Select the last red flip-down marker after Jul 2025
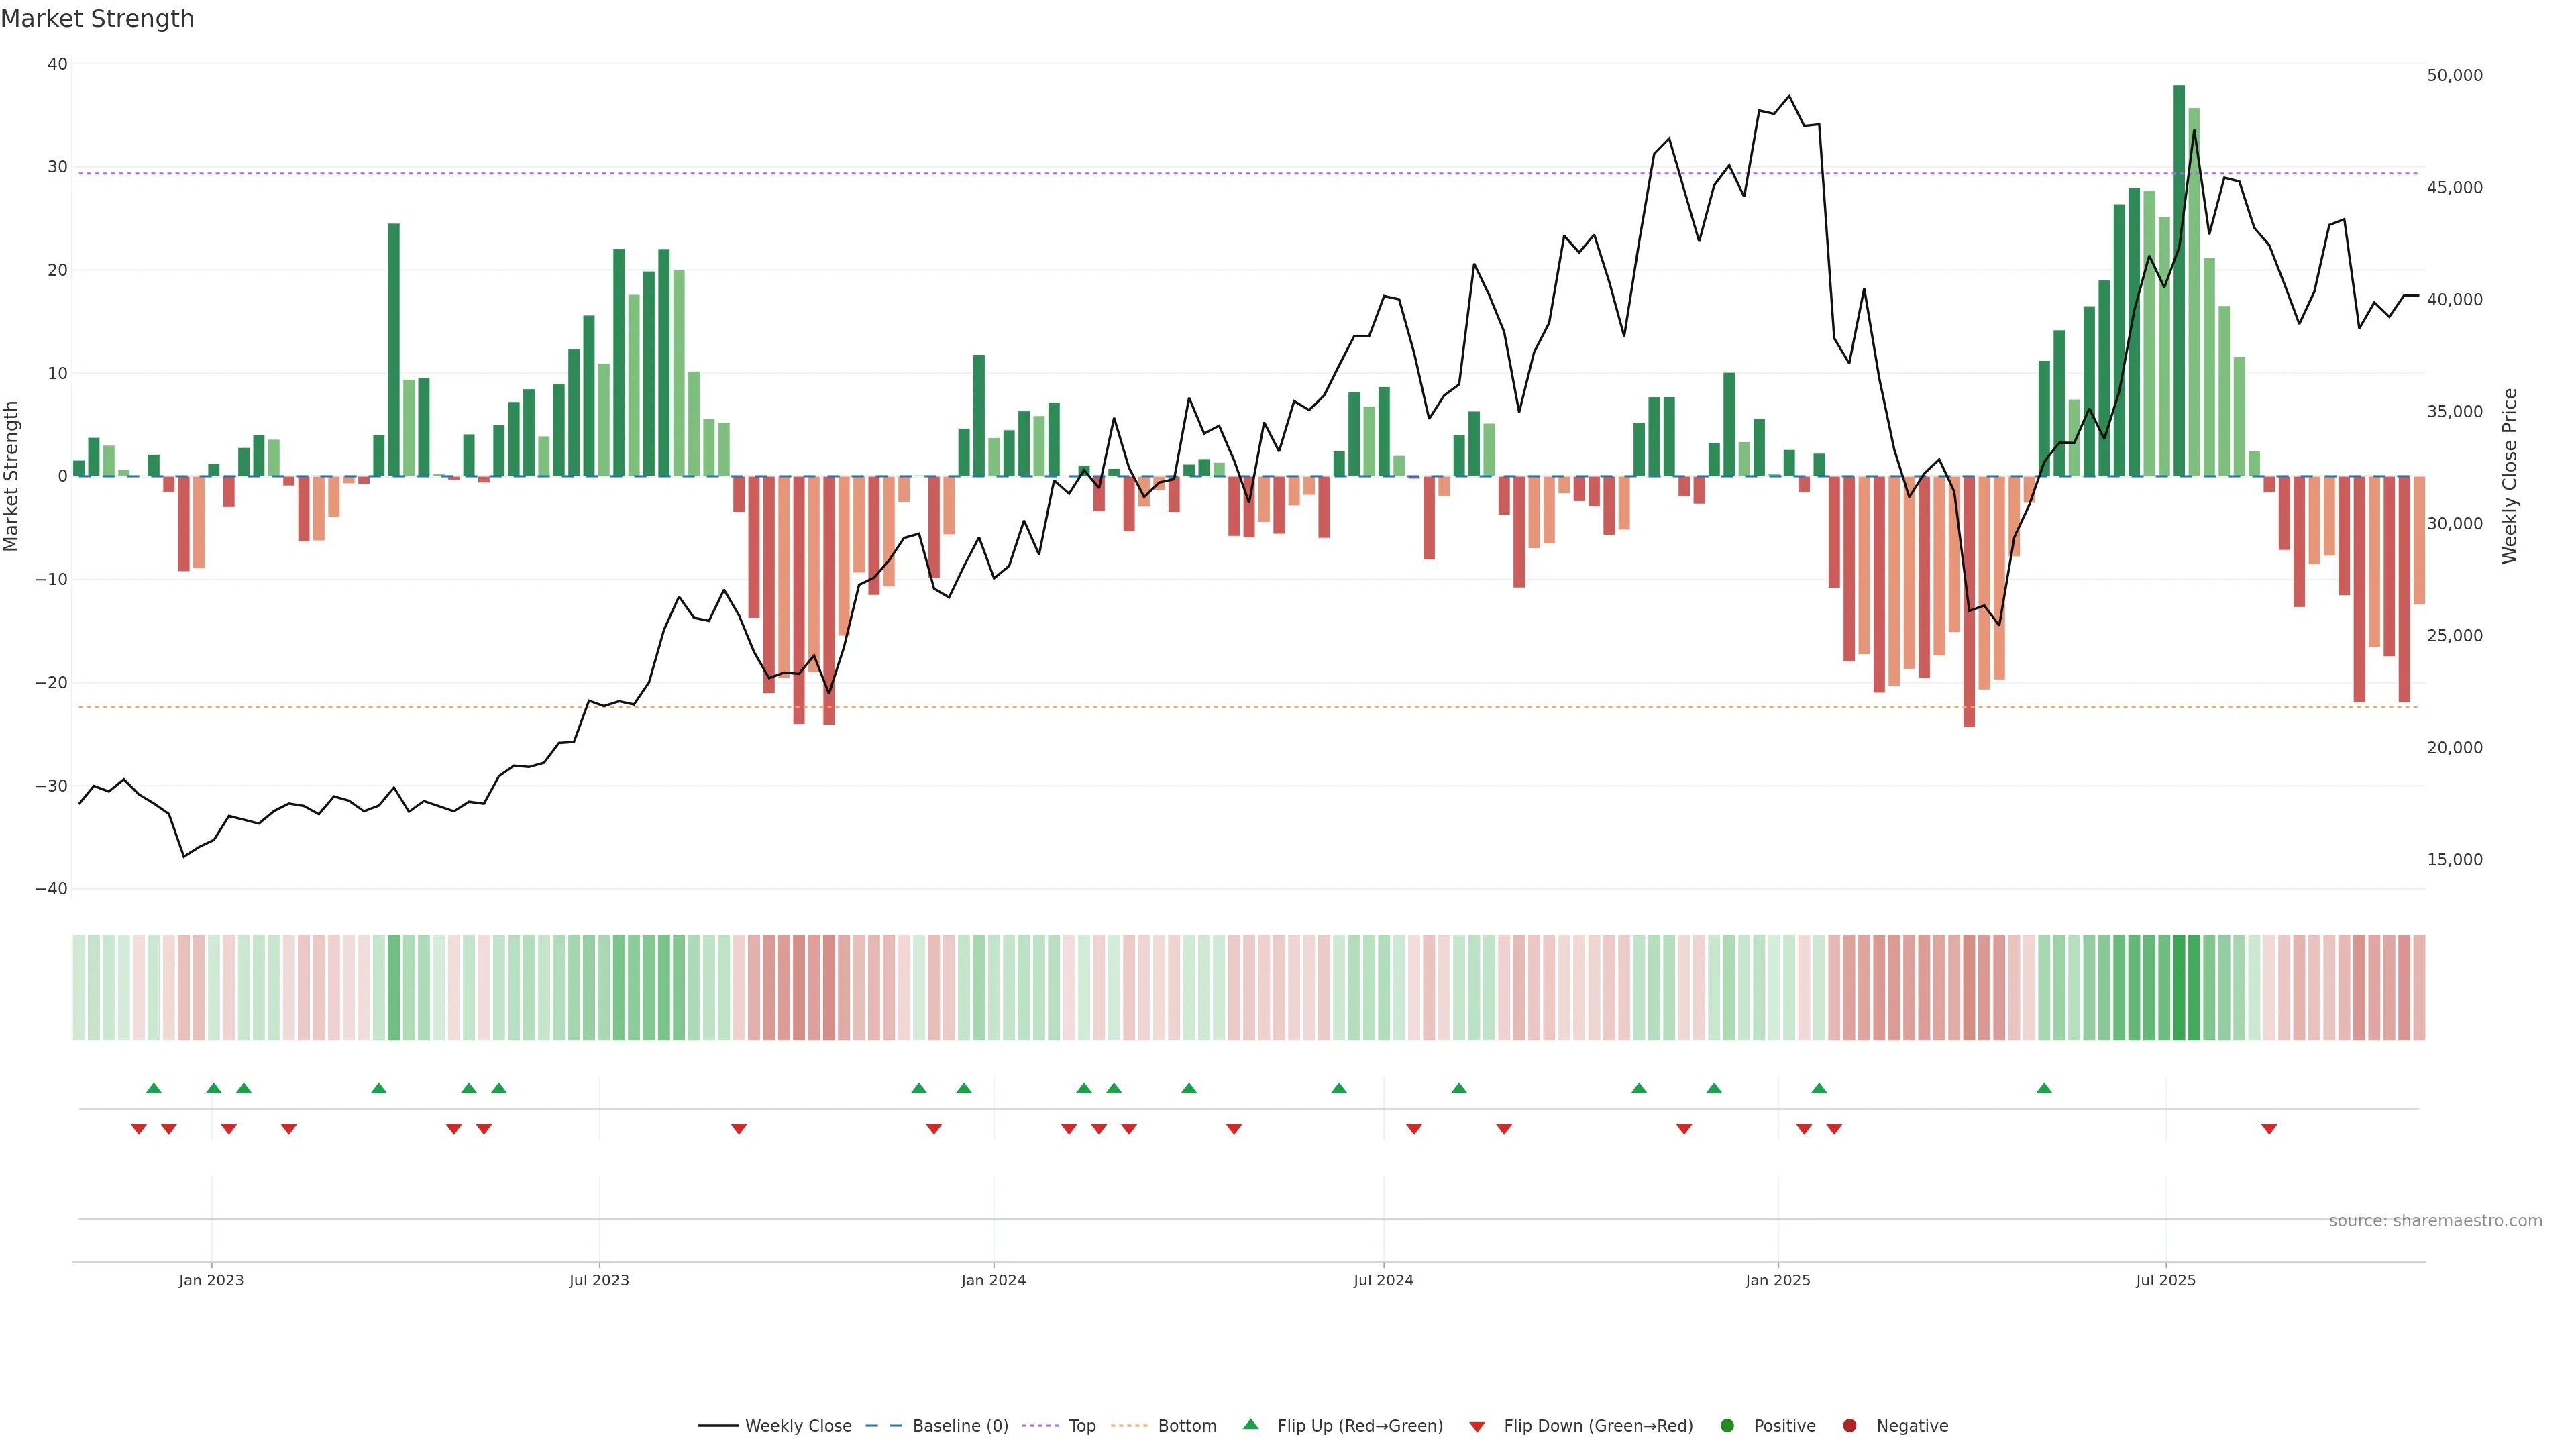The image size is (2576, 1449). pyautogui.click(x=2269, y=1129)
